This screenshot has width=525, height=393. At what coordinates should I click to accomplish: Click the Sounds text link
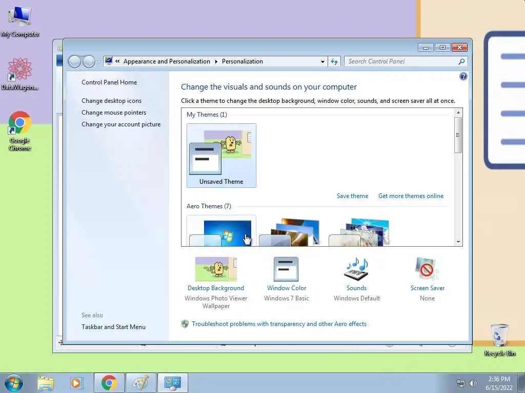[357, 288]
